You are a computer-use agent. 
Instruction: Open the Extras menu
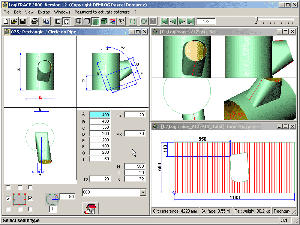coord(44,12)
